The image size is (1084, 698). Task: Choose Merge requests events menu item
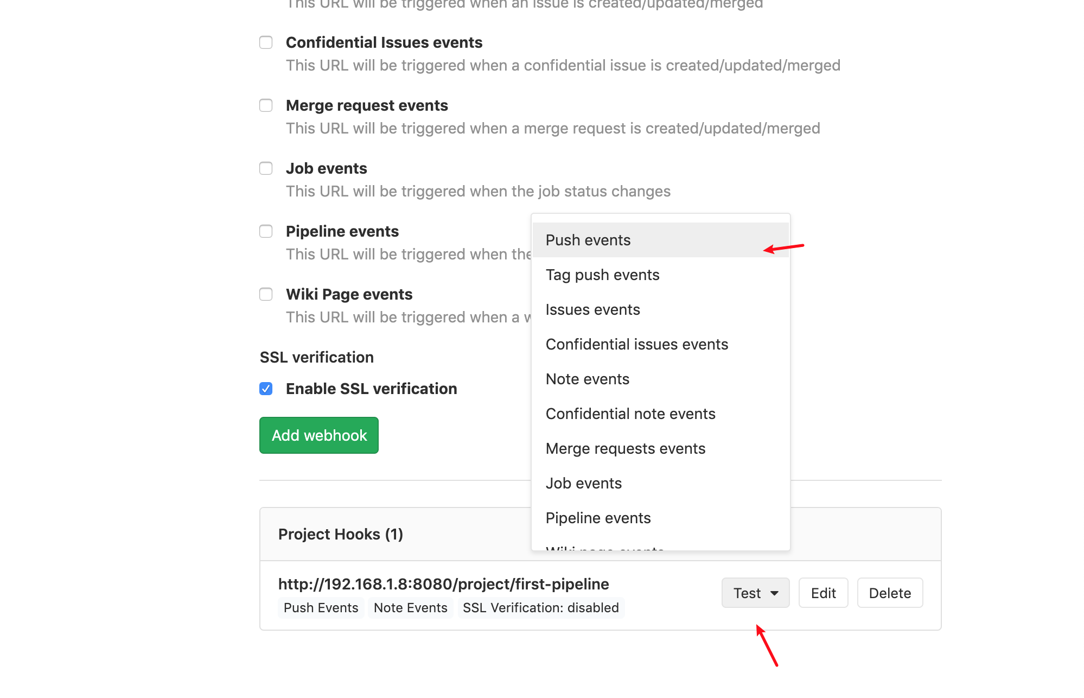tap(625, 448)
